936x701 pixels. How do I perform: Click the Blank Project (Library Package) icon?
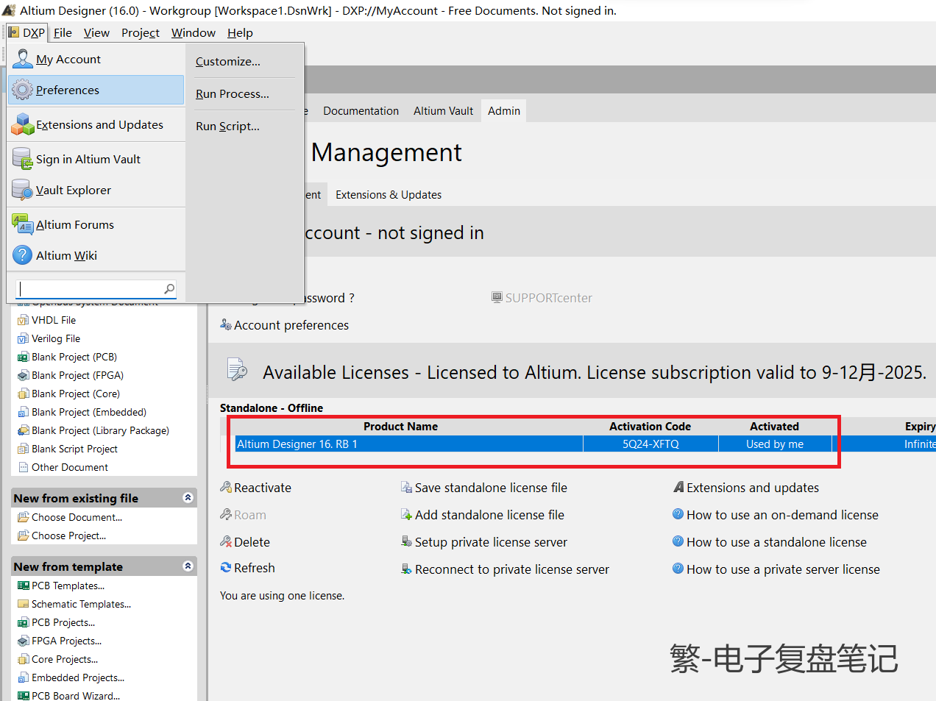(23, 430)
